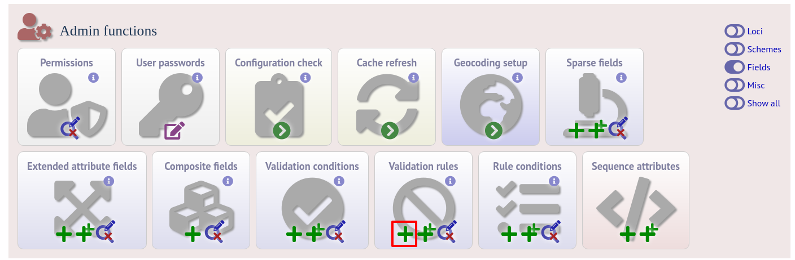The image size is (795, 260).
Task: Toggle the Loci switch
Action: pyautogui.click(x=735, y=31)
